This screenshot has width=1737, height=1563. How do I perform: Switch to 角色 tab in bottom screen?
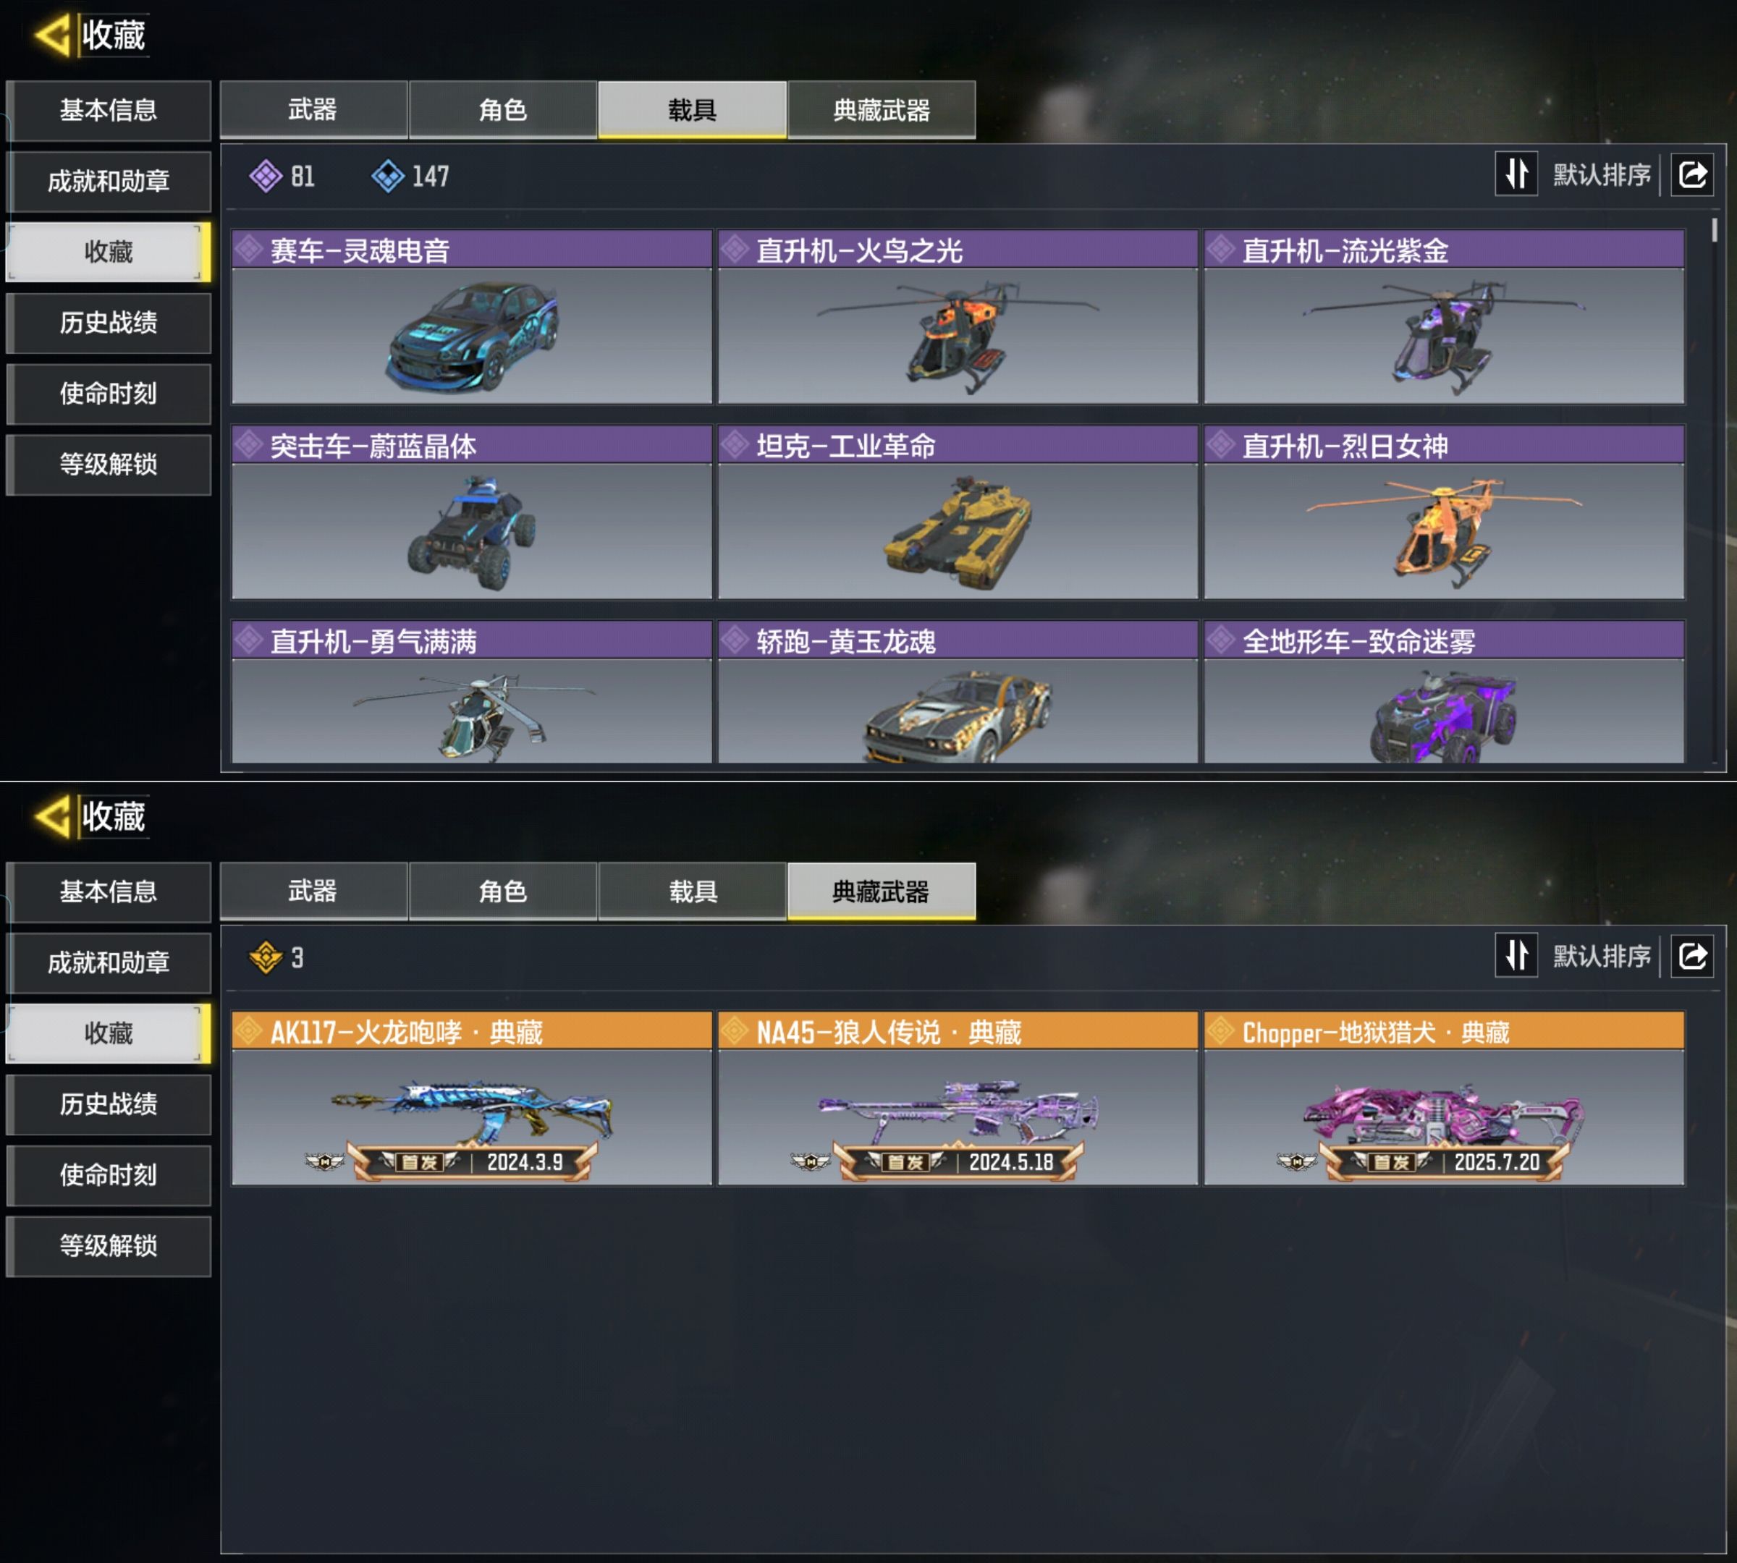click(x=502, y=891)
